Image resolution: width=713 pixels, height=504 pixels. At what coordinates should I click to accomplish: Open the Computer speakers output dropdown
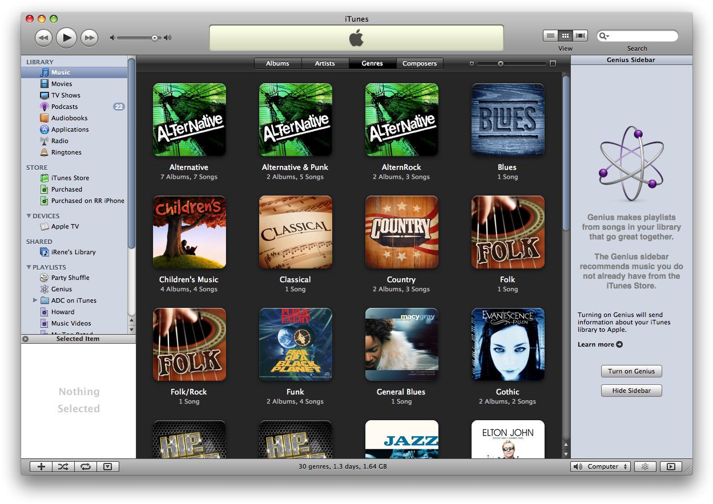(601, 466)
